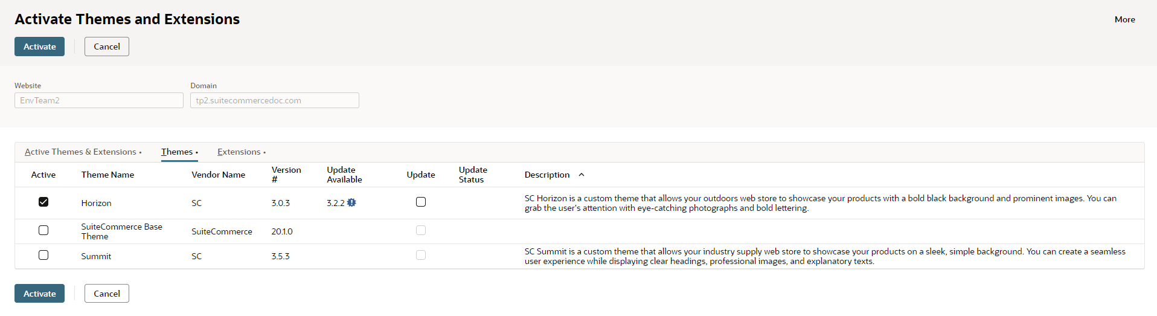Image resolution: width=1157 pixels, height=316 pixels.
Task: Switch to the Themes tab
Action: click(x=179, y=152)
